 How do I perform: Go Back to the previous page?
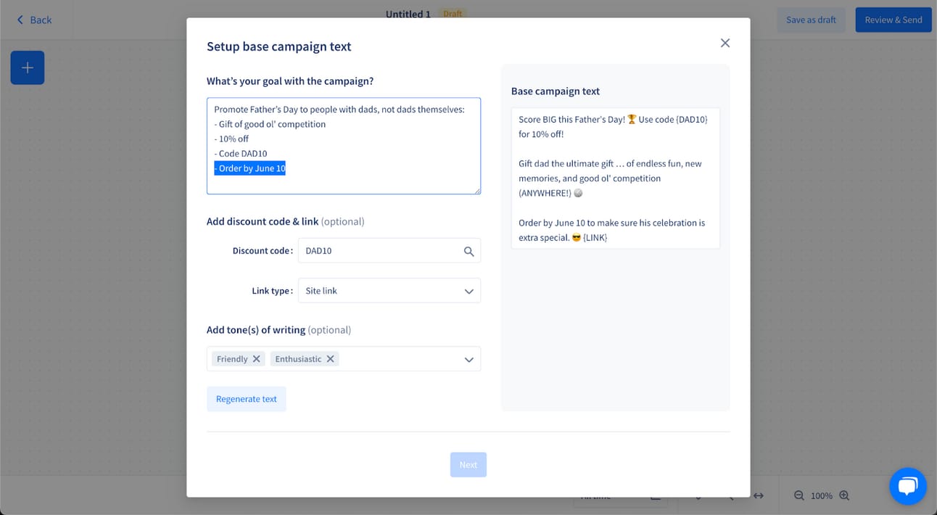[x=34, y=20]
